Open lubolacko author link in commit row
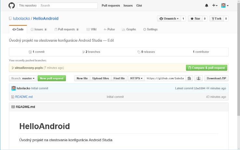 coord(23,88)
